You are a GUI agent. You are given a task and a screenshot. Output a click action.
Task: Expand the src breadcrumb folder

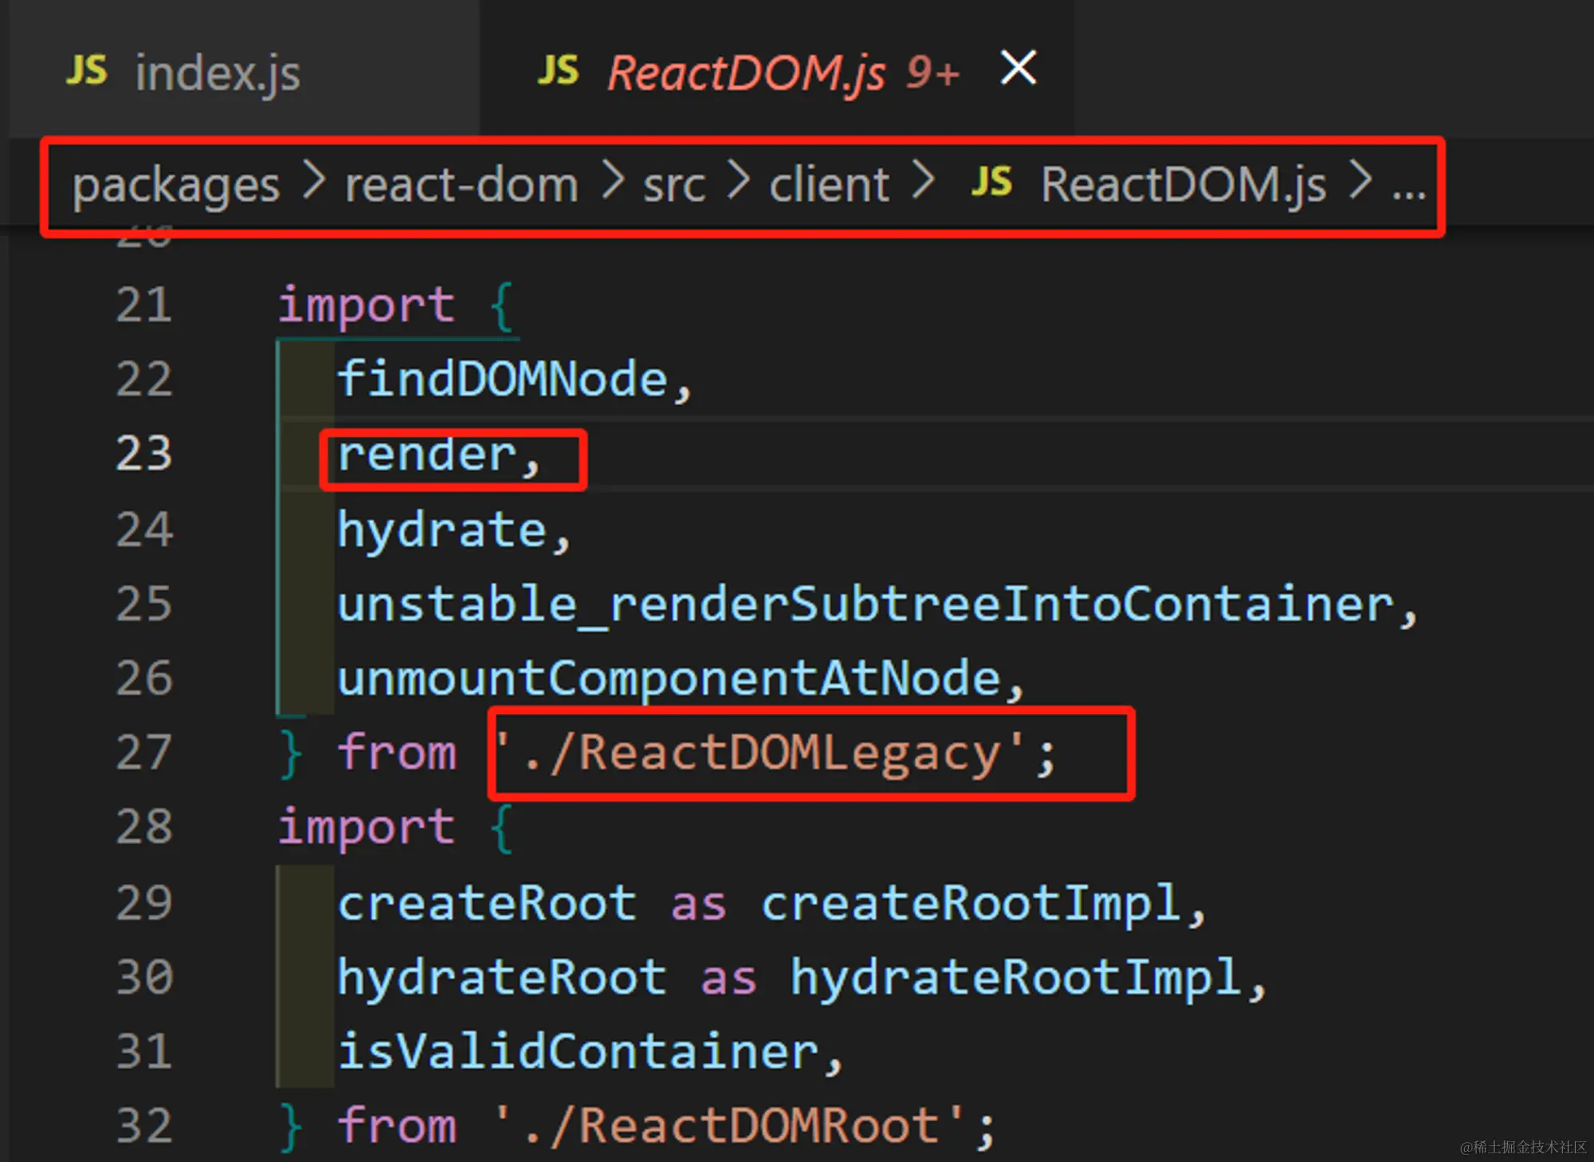click(673, 185)
